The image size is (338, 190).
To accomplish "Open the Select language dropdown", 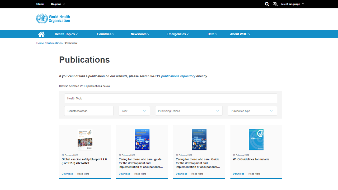I will (292, 4).
